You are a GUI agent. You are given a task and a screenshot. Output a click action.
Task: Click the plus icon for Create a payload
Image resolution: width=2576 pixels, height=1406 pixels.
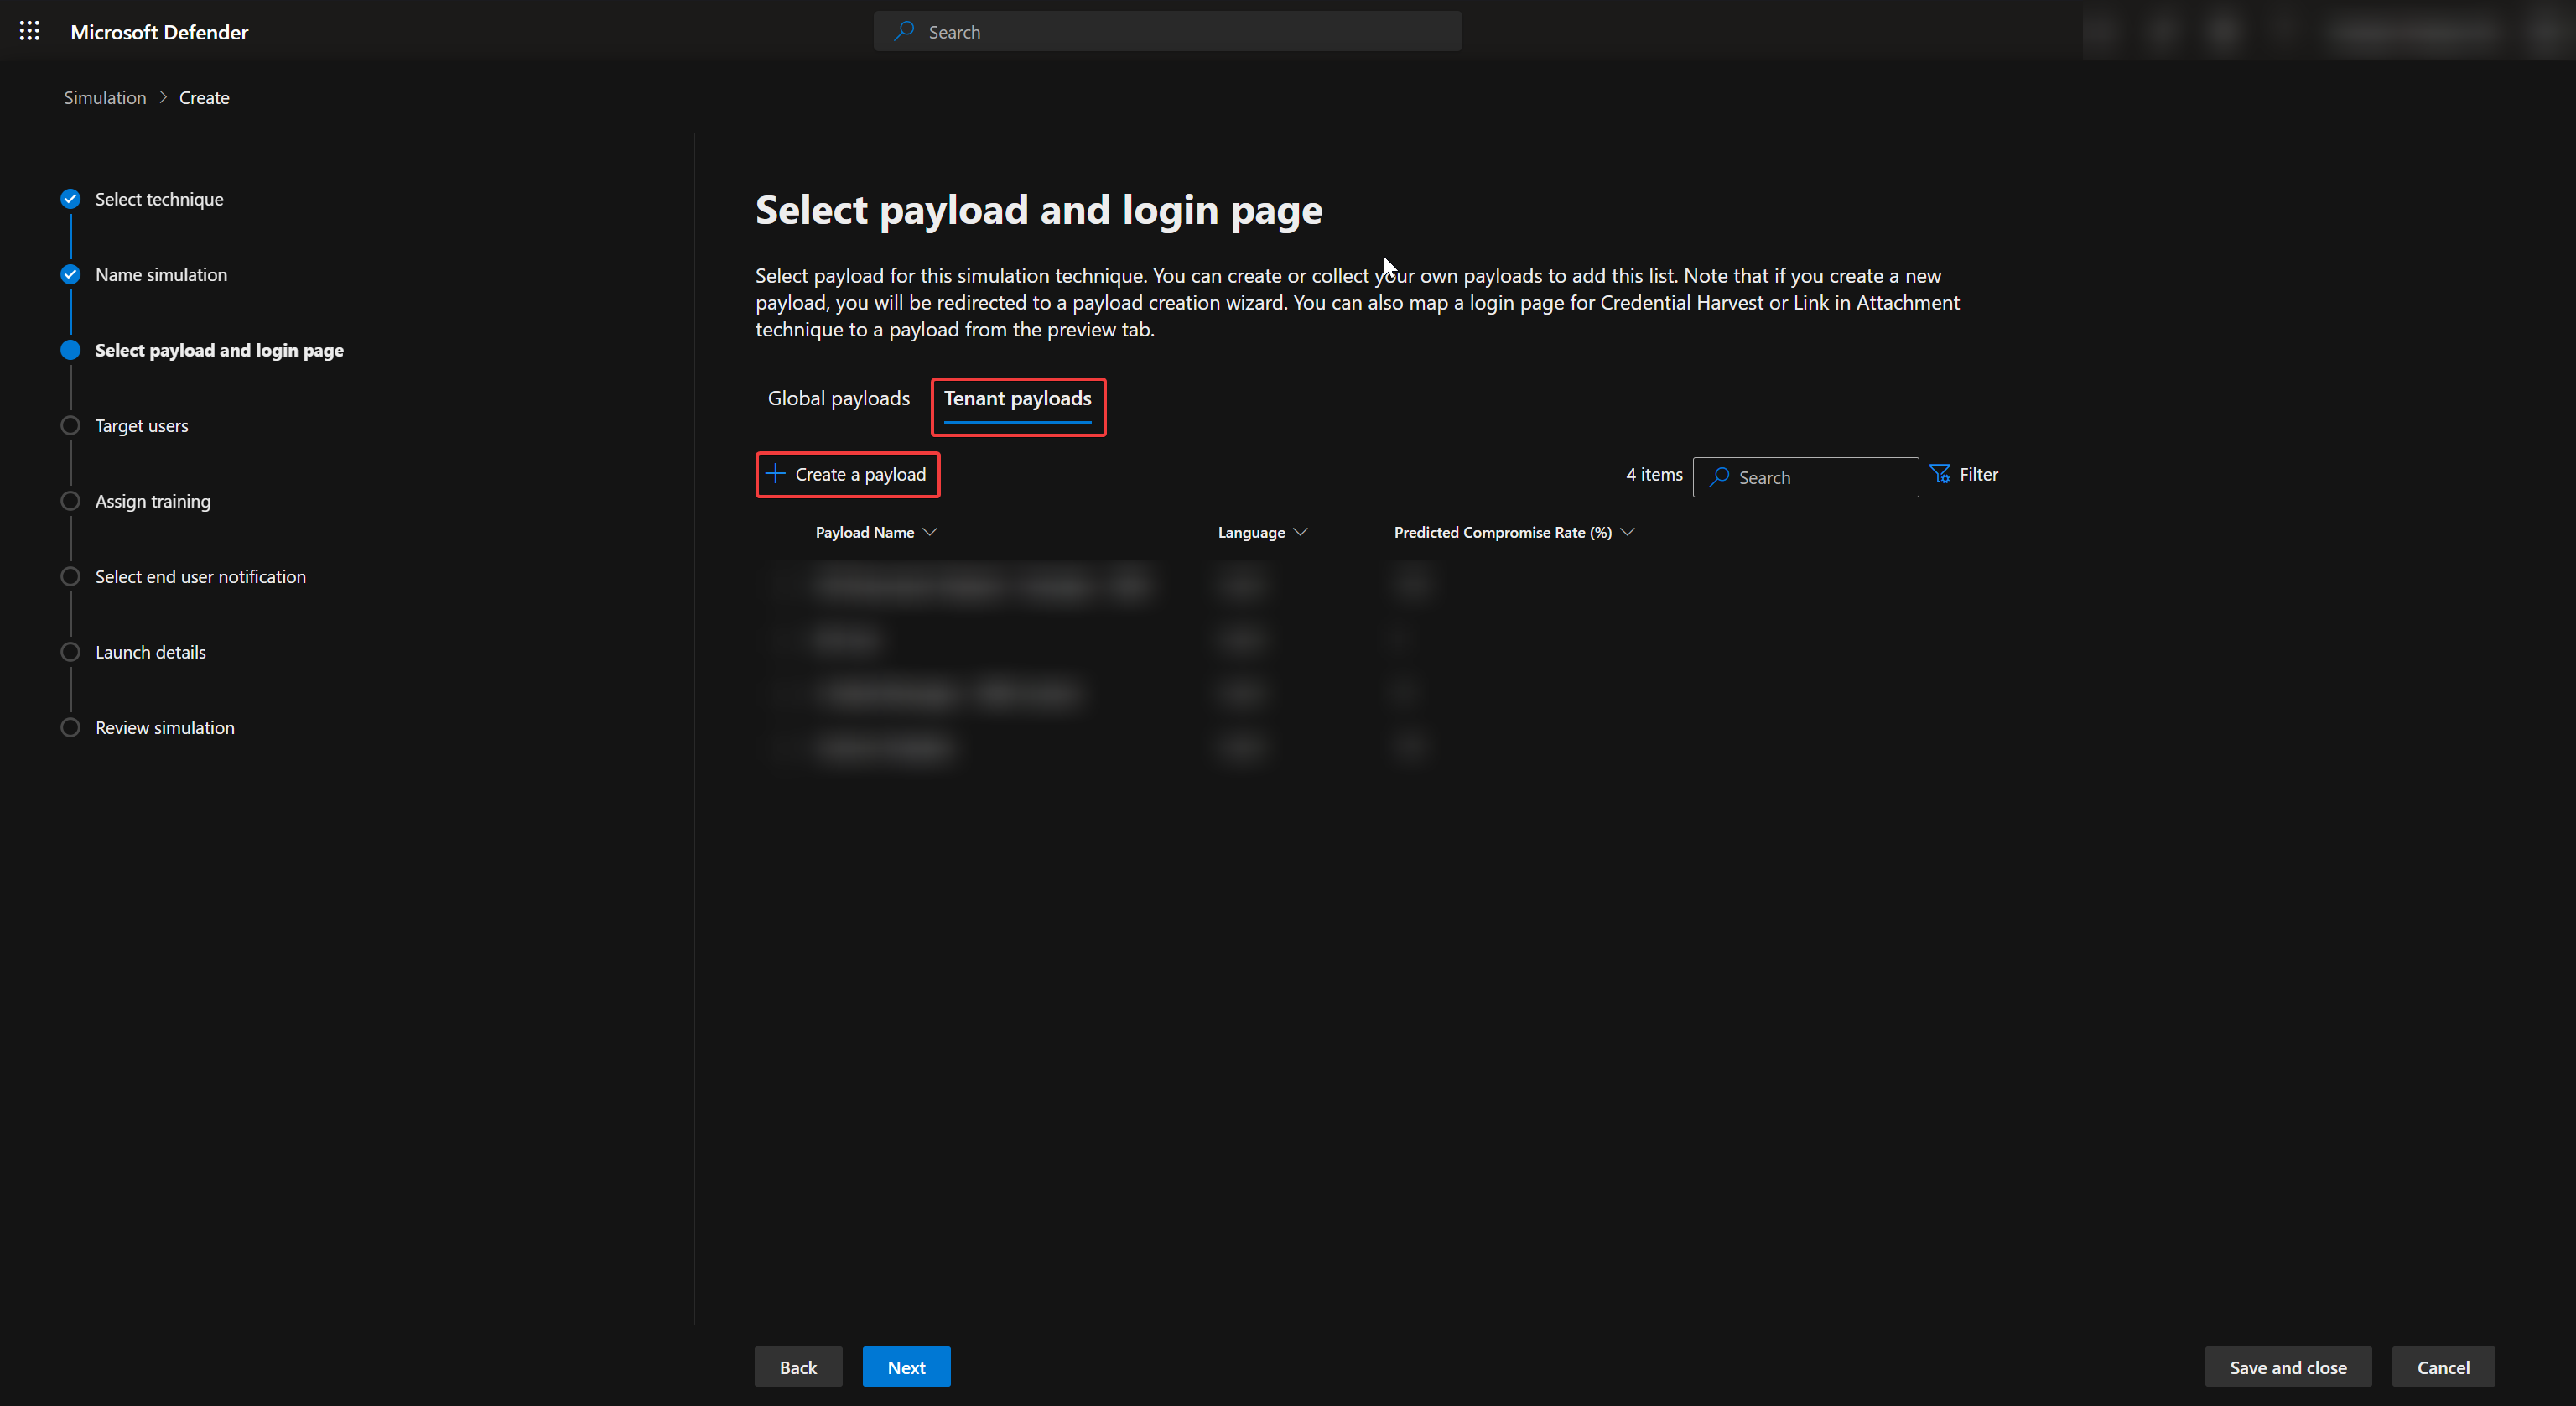click(x=776, y=473)
